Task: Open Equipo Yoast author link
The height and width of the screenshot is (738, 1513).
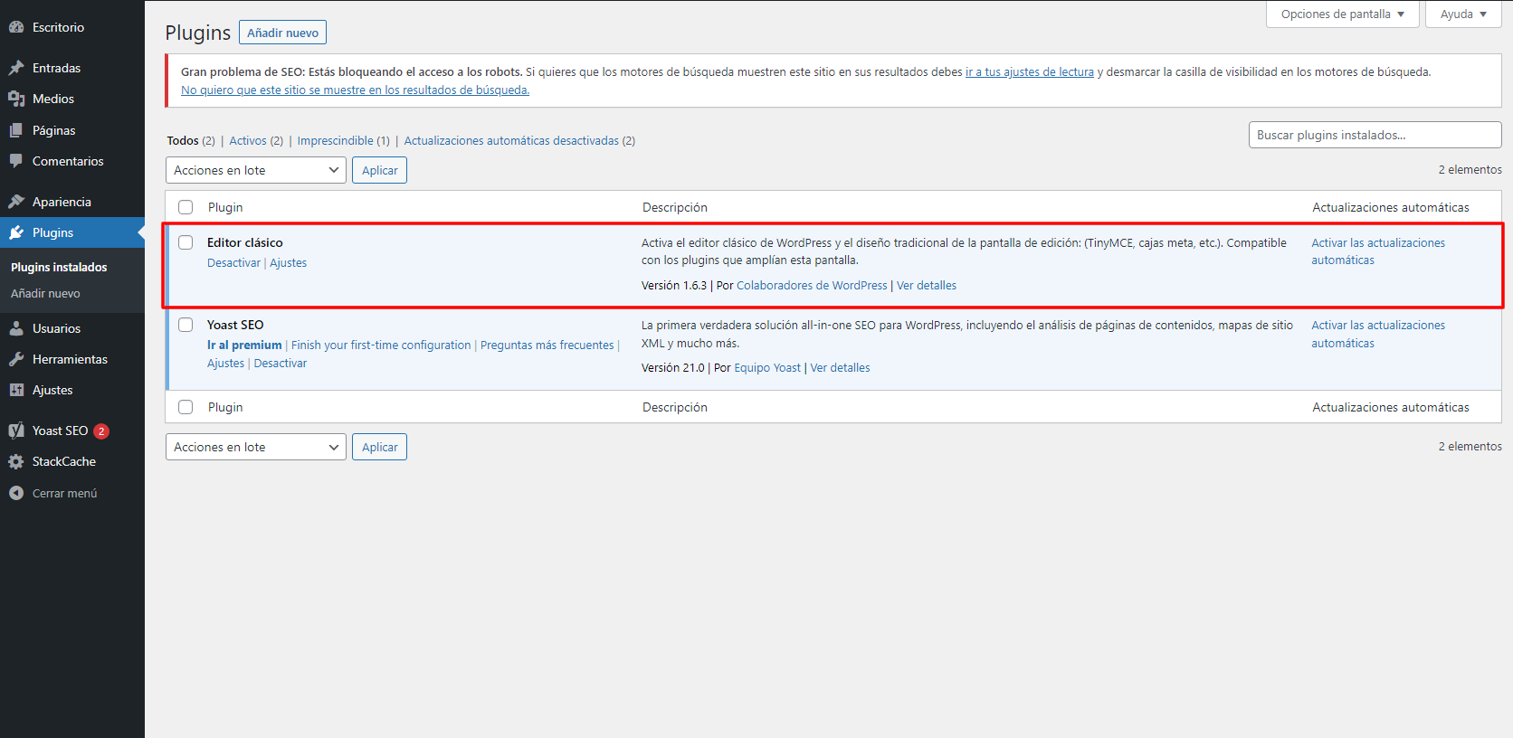Action: coord(767,367)
